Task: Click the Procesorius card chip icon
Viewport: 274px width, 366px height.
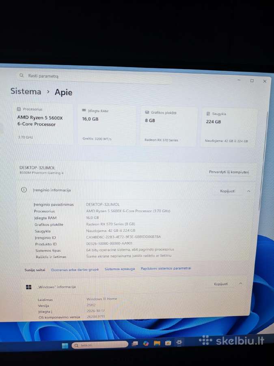Action: click(19, 109)
